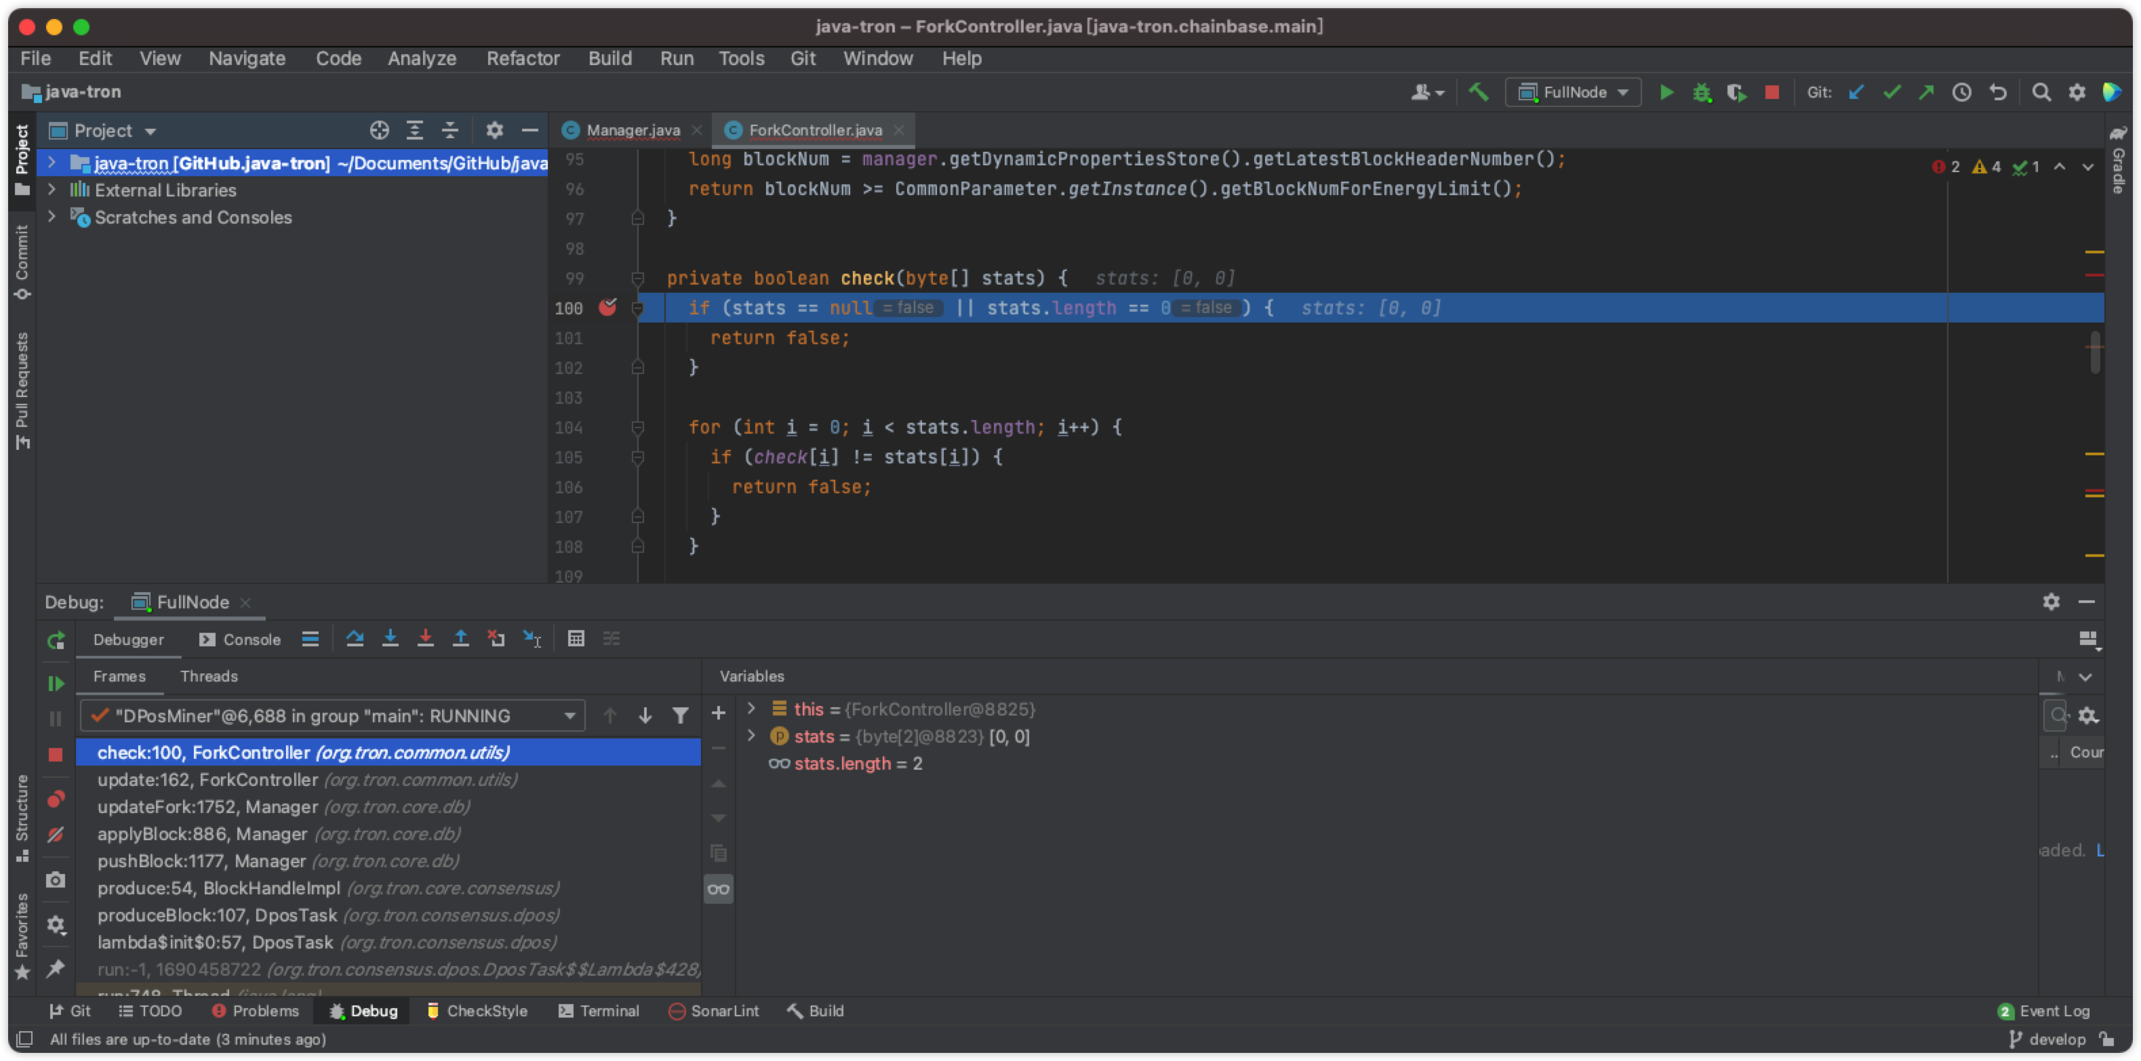Toggle the breakpoint on line 100

607,308
